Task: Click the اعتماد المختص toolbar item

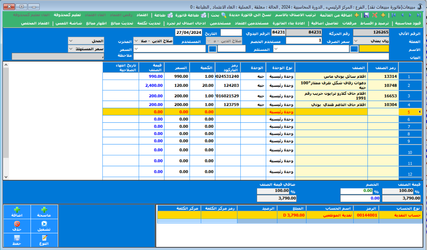Action: point(35,23)
